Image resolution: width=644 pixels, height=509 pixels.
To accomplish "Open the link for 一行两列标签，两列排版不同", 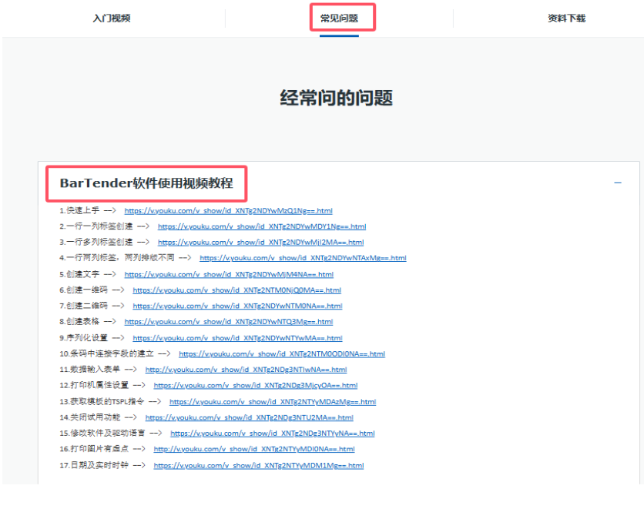I will (x=303, y=258).
